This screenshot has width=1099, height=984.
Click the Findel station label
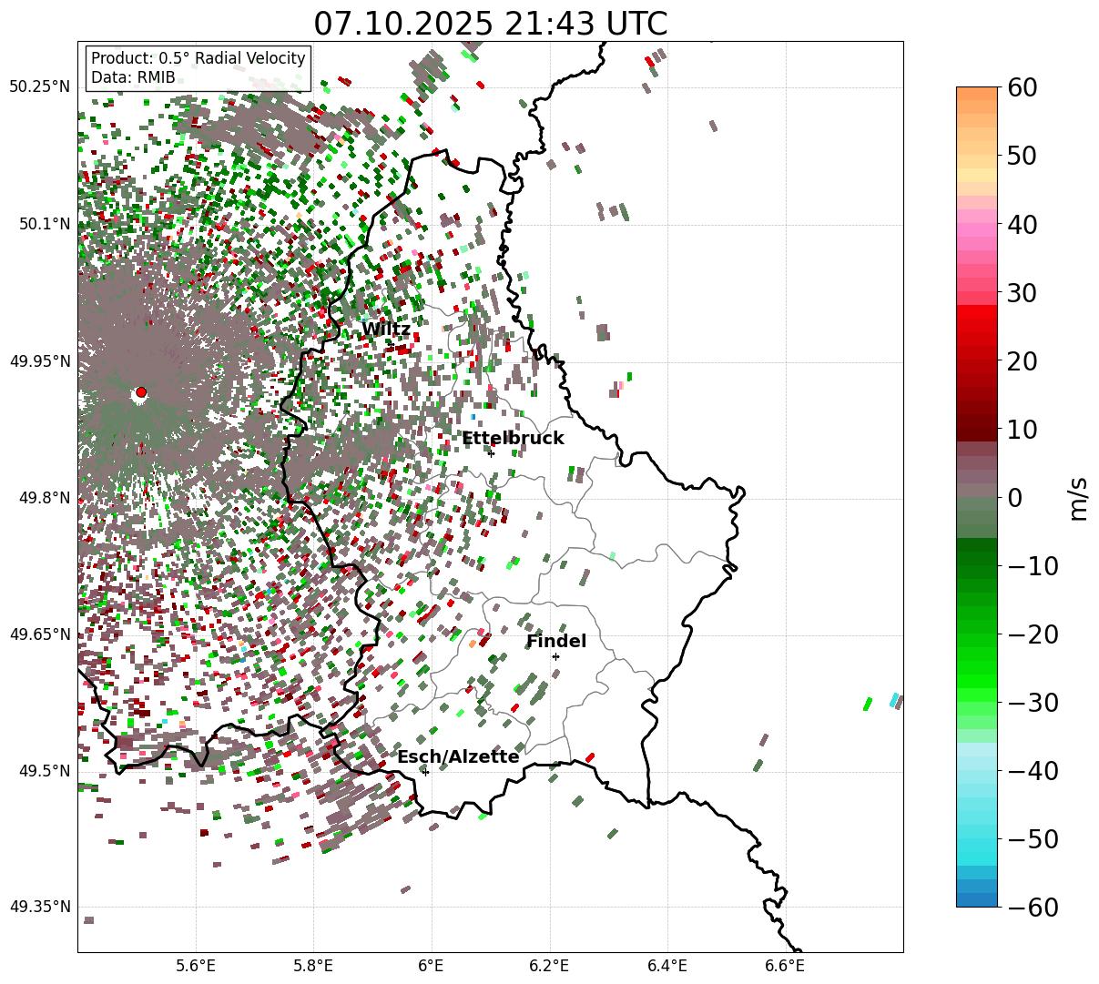(x=556, y=642)
